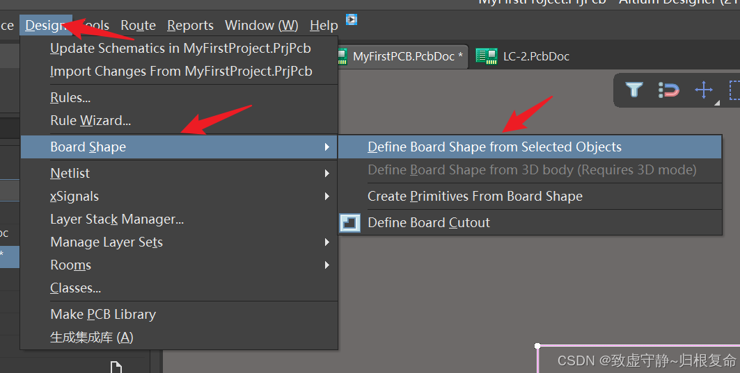Choose 生成集成库 (A) entry
Screen dimensions: 740x373
pos(180,337)
